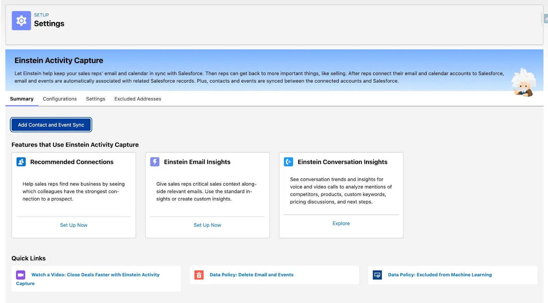This screenshot has height=303, width=548.
Task: Click the Recommended Connections card icon
Action: (x=21, y=162)
